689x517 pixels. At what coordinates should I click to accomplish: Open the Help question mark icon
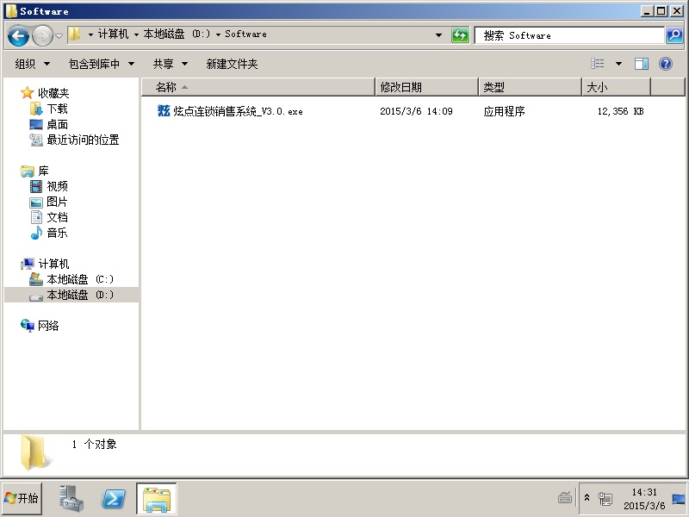(x=666, y=64)
